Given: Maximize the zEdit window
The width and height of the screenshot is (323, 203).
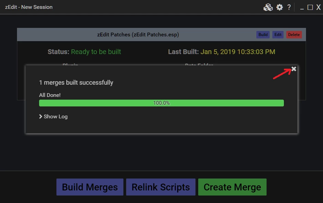Looking at the screenshot, I should [310, 7].
